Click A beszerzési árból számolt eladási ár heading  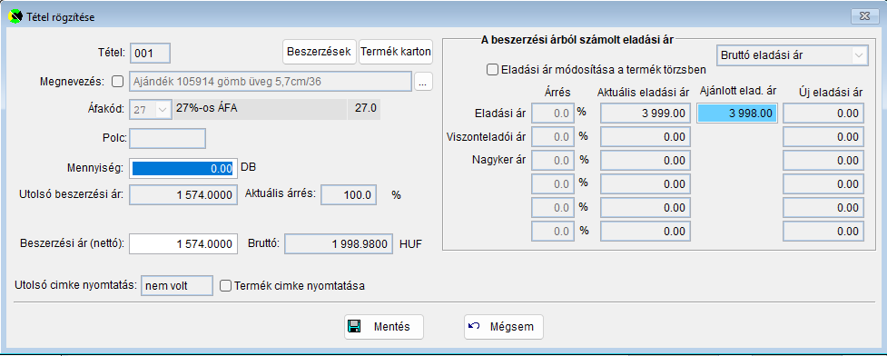(577, 39)
